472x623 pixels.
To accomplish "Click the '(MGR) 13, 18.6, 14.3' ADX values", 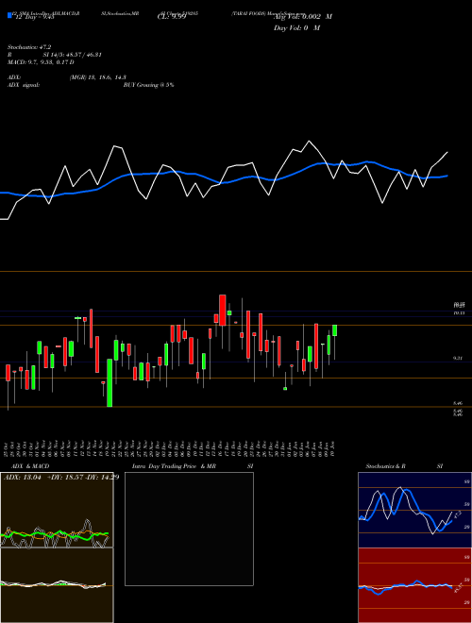I will (98, 77).
